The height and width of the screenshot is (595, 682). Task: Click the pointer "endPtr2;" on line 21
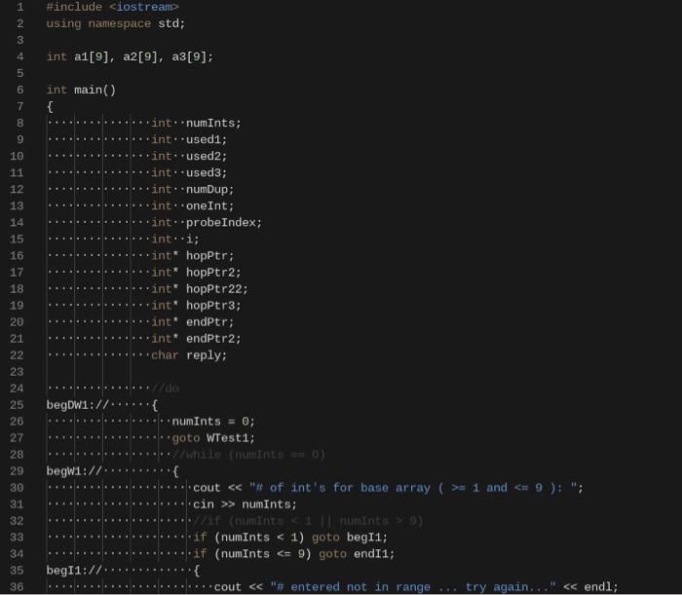pos(213,339)
